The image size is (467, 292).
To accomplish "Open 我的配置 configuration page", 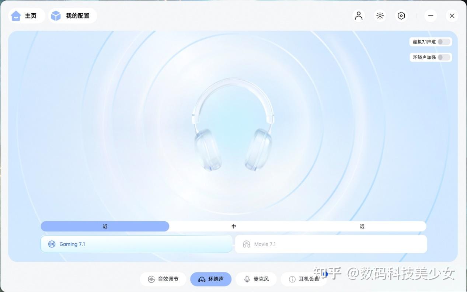I will click(x=73, y=16).
